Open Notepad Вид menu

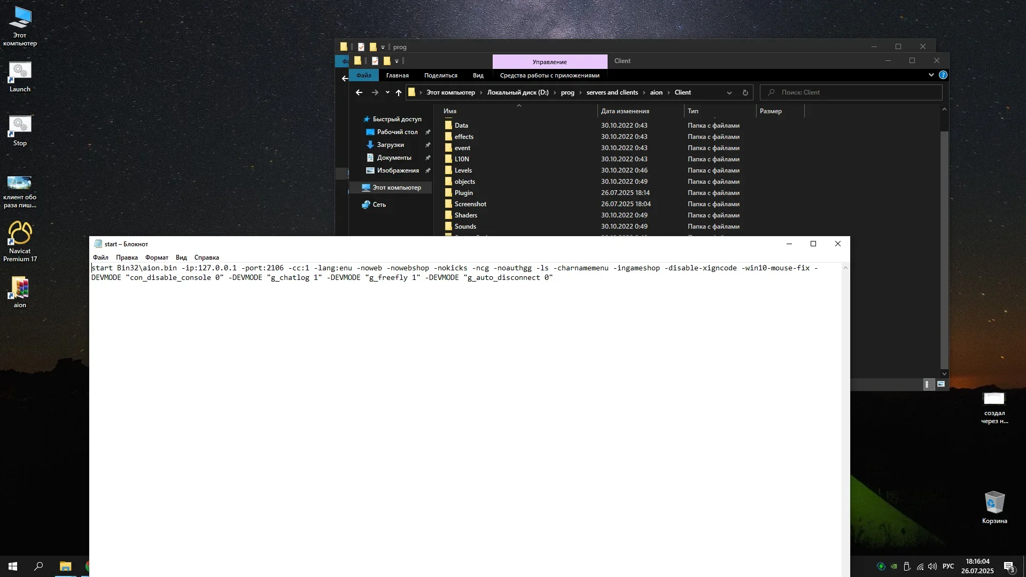181,257
